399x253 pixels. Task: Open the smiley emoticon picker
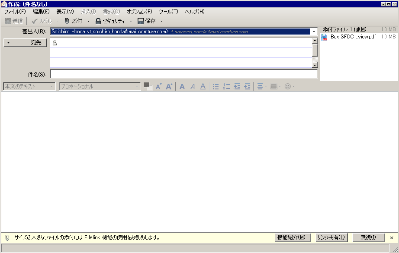(290, 86)
